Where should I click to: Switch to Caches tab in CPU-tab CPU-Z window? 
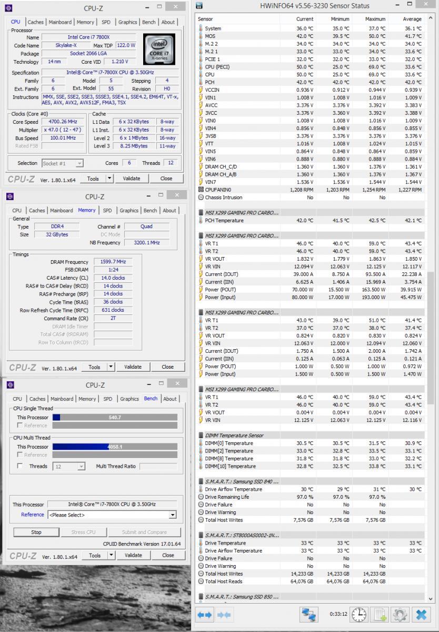point(36,22)
